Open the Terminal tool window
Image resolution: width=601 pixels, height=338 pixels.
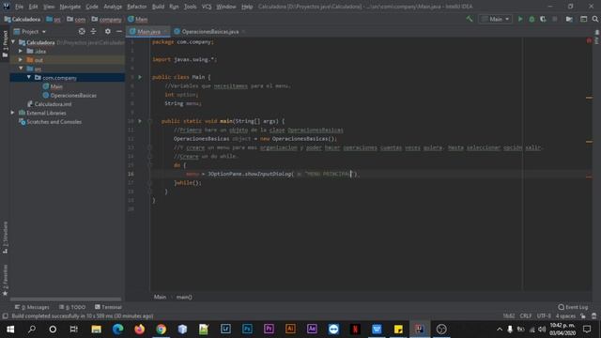108,307
